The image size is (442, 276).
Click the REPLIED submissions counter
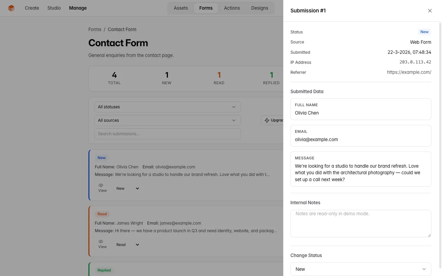point(271,78)
